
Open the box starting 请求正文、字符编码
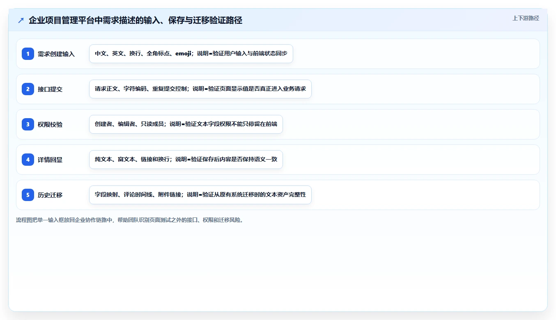pos(200,89)
